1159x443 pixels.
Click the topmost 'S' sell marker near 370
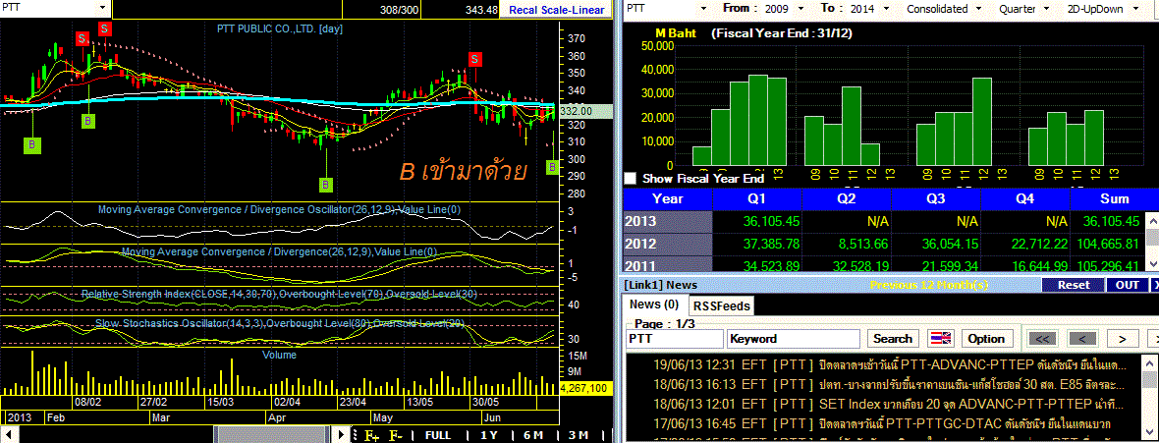pos(104,28)
